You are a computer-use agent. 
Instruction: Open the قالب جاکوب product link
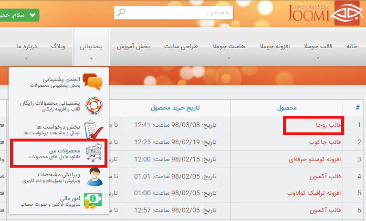click(325, 142)
